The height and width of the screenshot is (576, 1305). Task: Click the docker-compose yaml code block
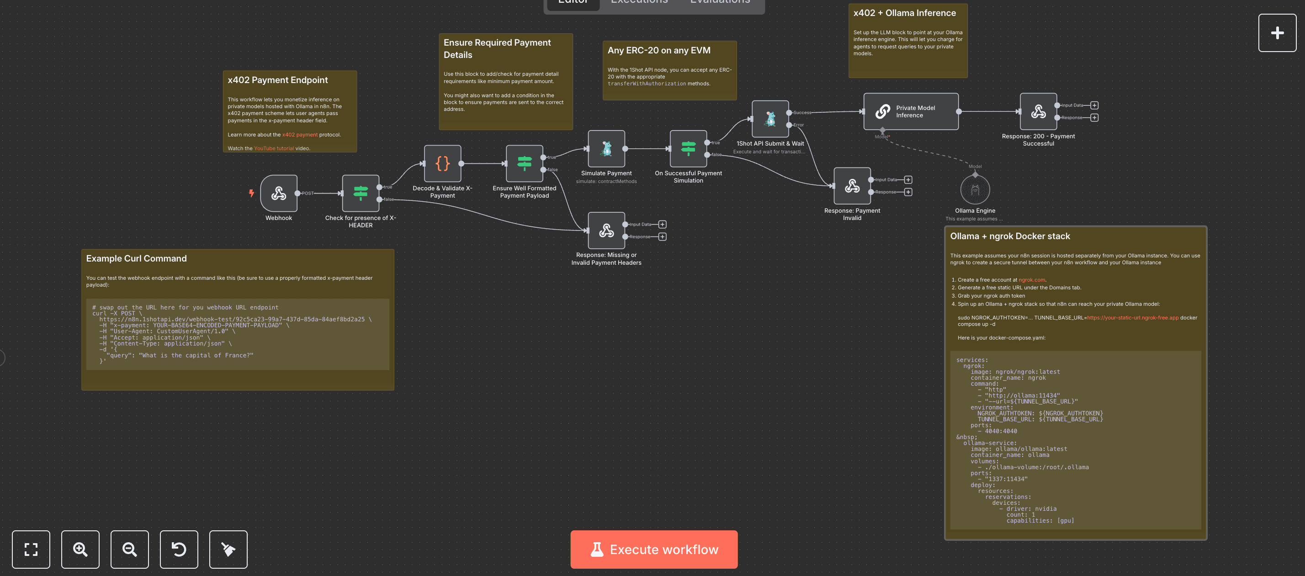point(1076,440)
